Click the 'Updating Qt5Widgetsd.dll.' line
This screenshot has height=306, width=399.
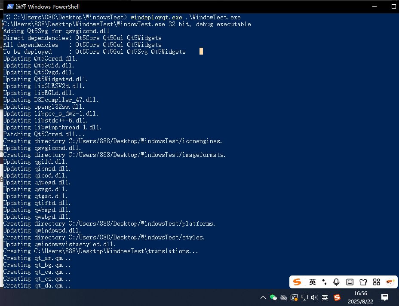coord(46,79)
